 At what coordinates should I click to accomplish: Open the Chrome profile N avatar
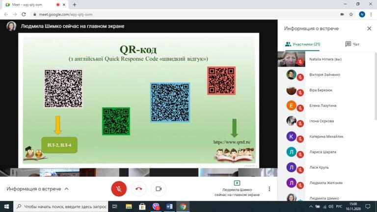(362, 14)
